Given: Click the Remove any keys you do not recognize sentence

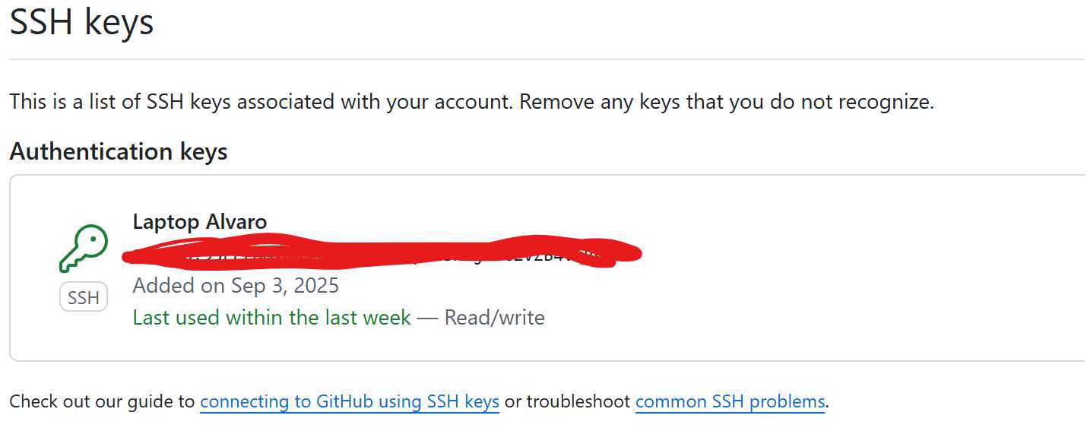Looking at the screenshot, I should 726,102.
